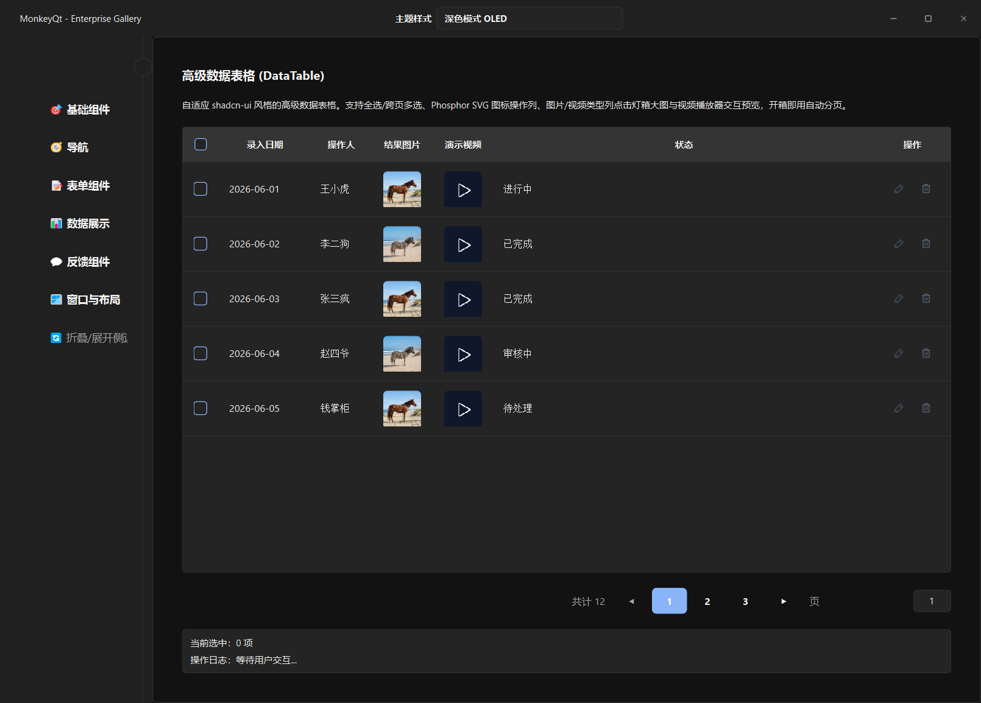Open 表单组件 sidebar section
The image size is (981, 703).
(80, 186)
